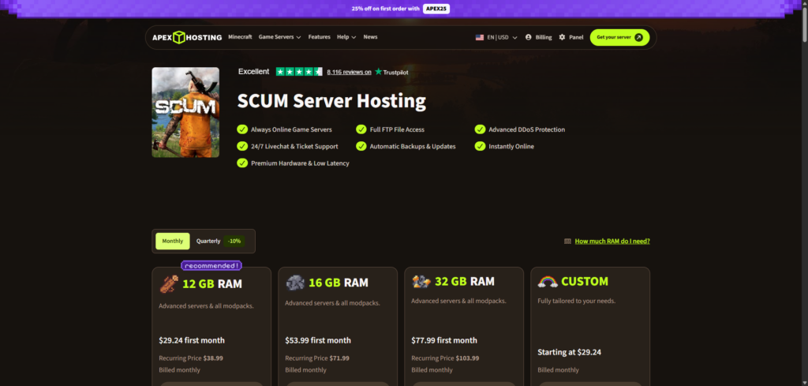The width and height of the screenshot is (808, 386).
Task: Open the News nav item
Action: point(370,37)
